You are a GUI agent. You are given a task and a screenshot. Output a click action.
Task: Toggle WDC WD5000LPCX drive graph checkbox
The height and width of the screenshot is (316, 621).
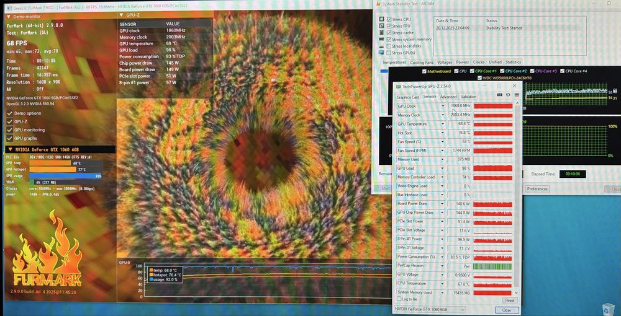pyautogui.click(x=480, y=78)
